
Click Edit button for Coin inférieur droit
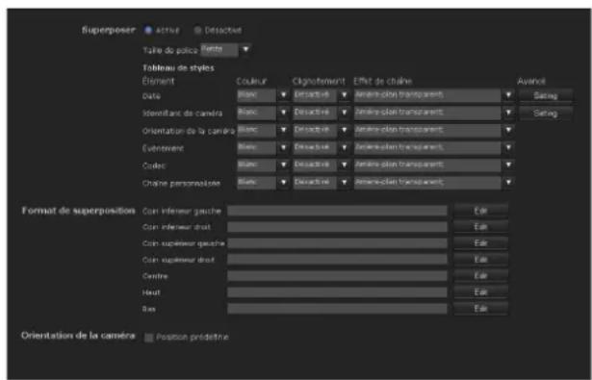(480, 227)
